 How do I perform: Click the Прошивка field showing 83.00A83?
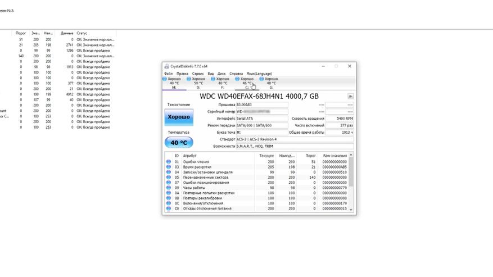click(262, 105)
